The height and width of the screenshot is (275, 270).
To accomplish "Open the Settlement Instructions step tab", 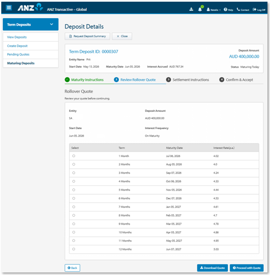I will [187, 80].
